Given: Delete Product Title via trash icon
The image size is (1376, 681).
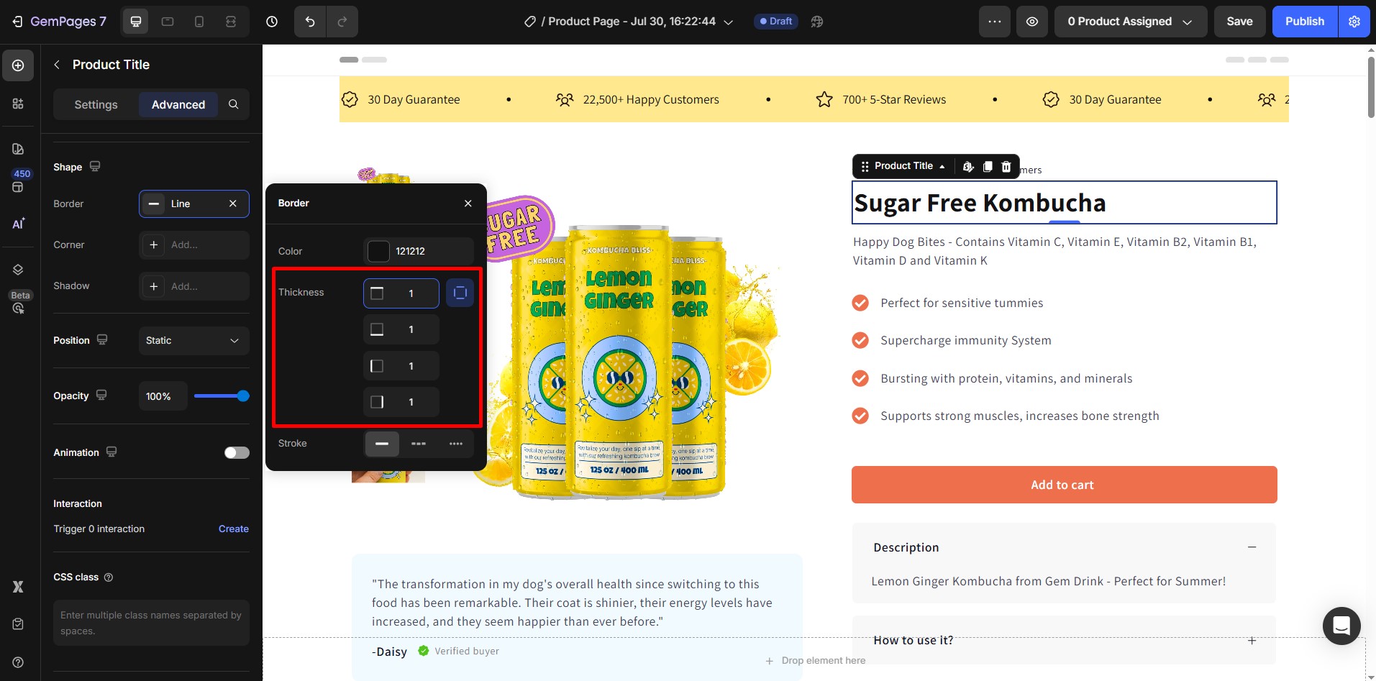Looking at the screenshot, I should tap(1006, 167).
